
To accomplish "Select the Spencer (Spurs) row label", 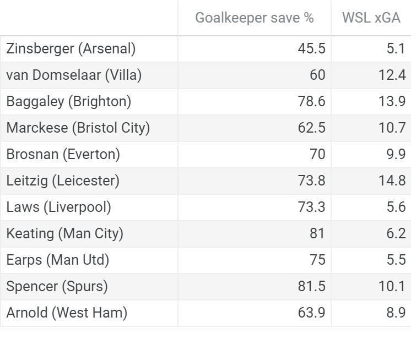I will coord(57,286).
